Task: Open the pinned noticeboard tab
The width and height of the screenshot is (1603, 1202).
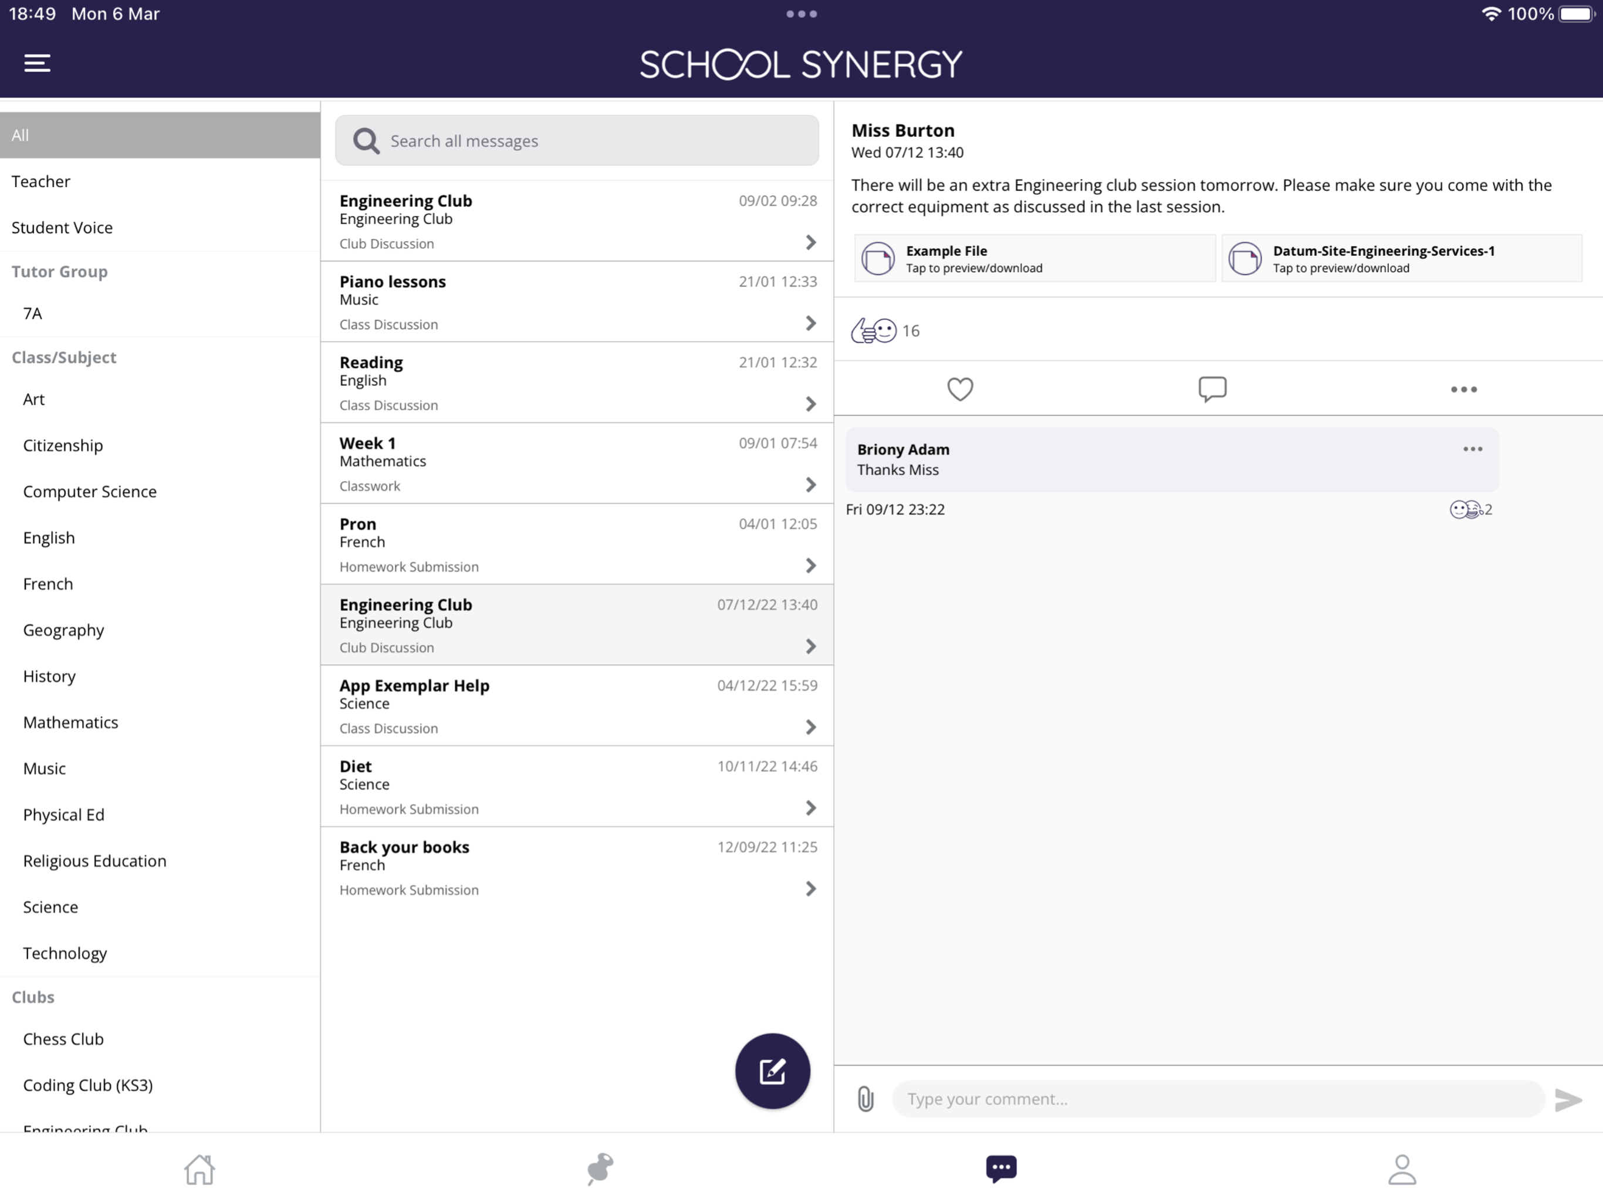Action: click(600, 1169)
